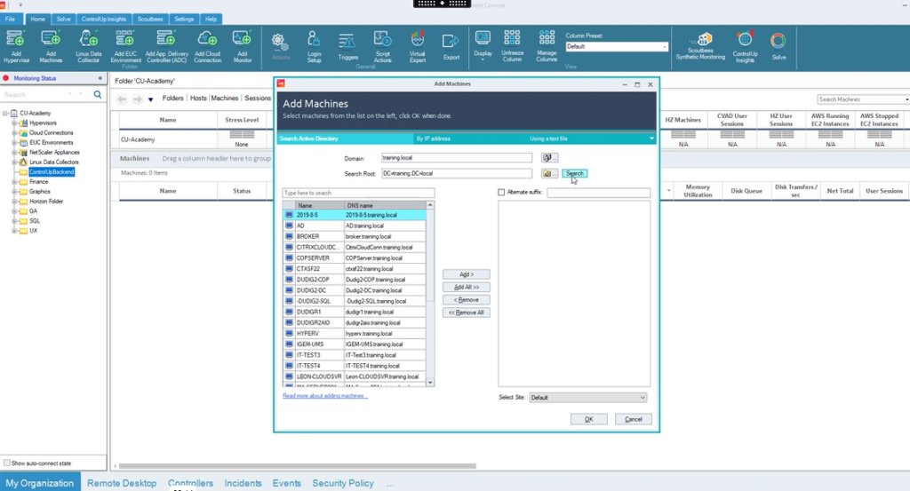This screenshot has width=910, height=491.
Task: Open the navigation history dropdown arrow
Action: (150, 99)
